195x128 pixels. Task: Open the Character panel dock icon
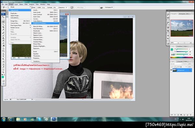(x=168, y=36)
